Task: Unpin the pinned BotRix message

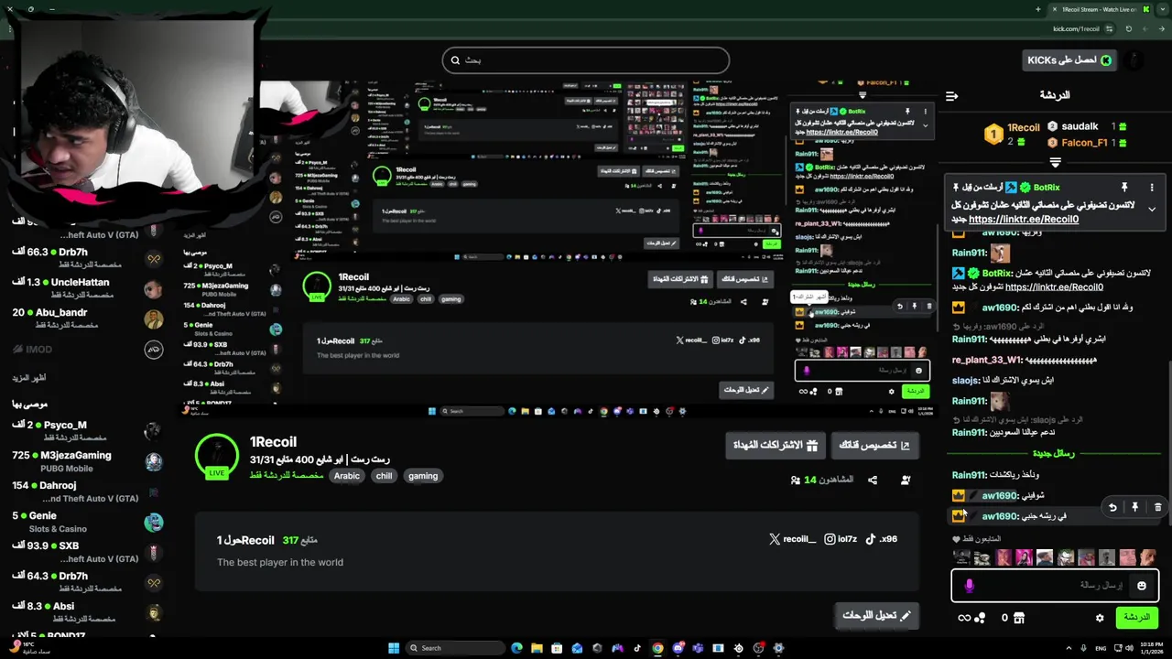Action: (1124, 187)
